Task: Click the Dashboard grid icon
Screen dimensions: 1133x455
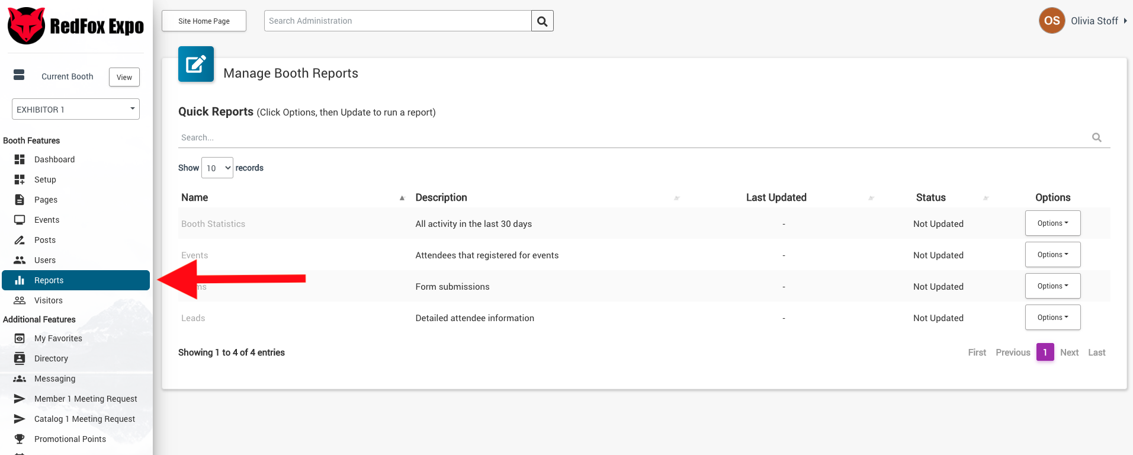Action: (x=20, y=159)
